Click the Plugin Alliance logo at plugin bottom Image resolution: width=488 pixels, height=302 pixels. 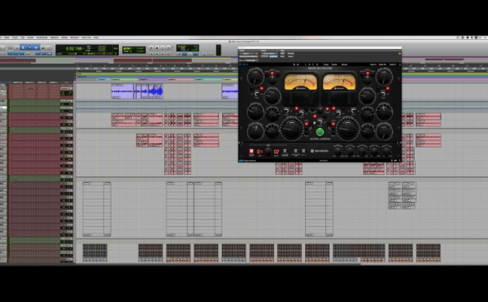[x=248, y=160]
